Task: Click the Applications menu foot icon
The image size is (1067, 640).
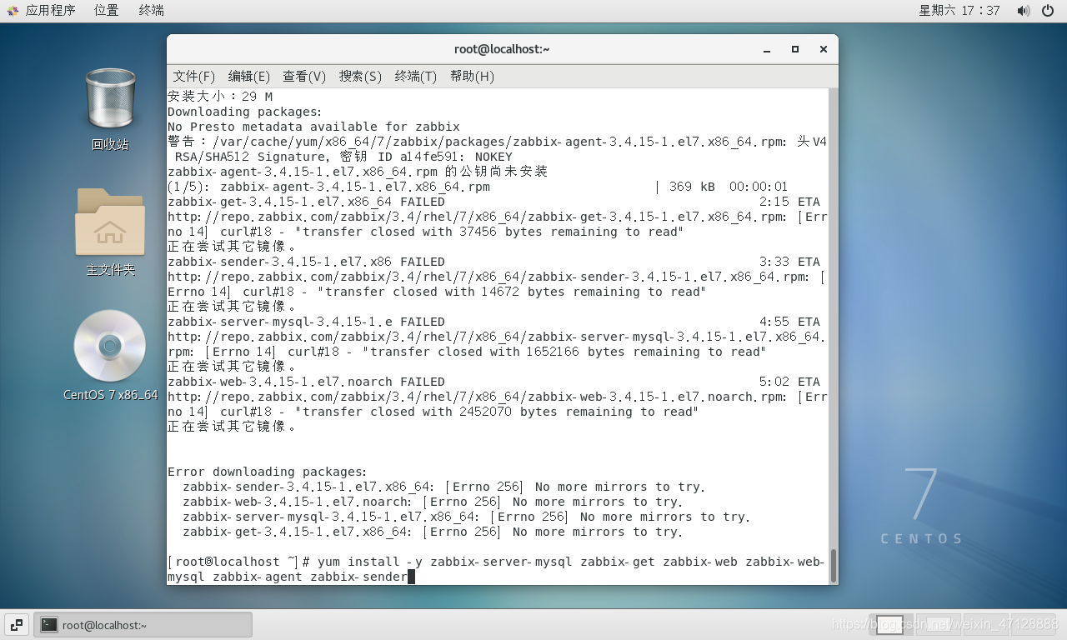Action: pos(13,11)
